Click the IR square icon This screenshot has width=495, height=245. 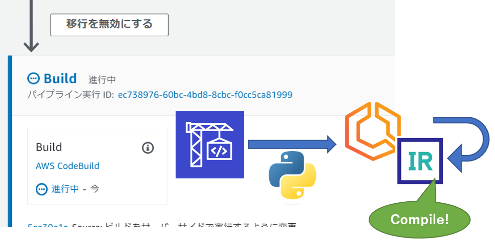(x=420, y=161)
